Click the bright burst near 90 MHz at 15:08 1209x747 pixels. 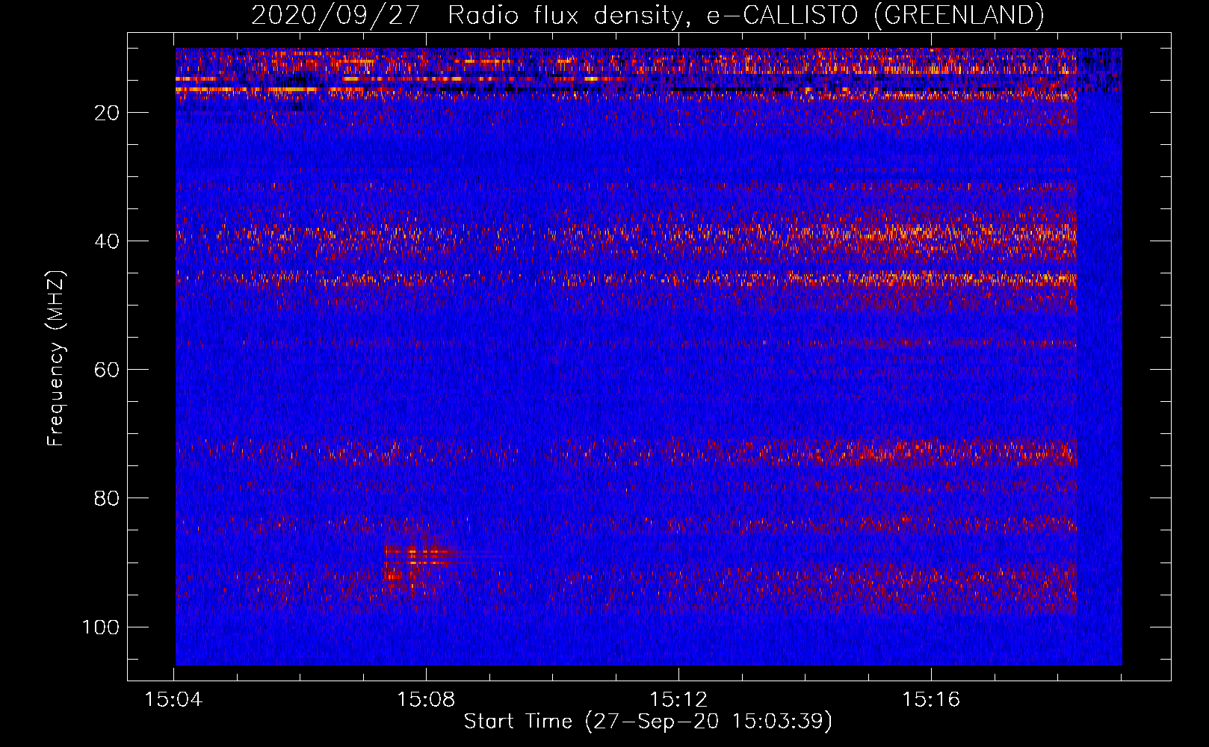[420, 565]
